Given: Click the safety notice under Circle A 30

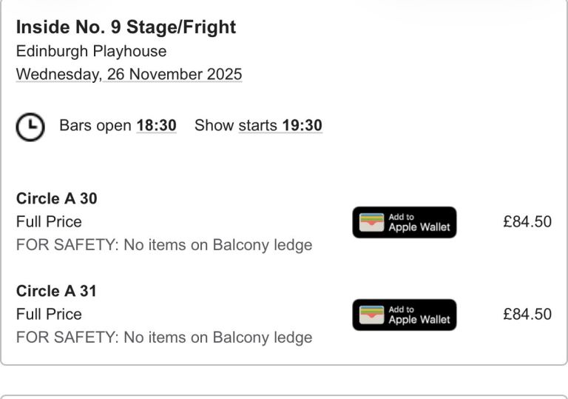Looking at the screenshot, I should click(164, 245).
